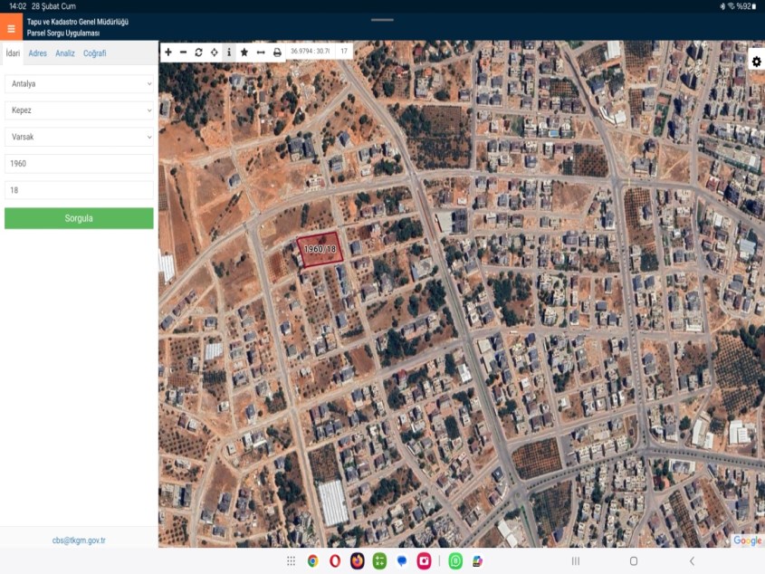Screen dimensions: 765x574
Task: Open the orange hamburger menu
Action: pos(11,28)
